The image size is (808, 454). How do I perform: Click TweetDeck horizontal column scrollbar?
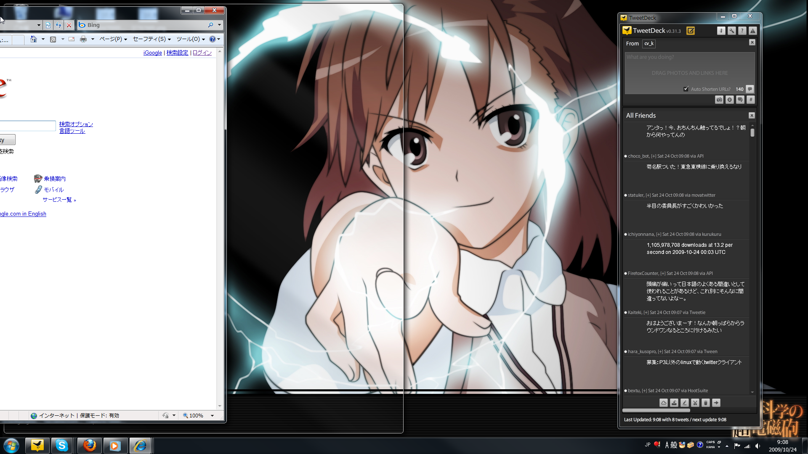656,410
